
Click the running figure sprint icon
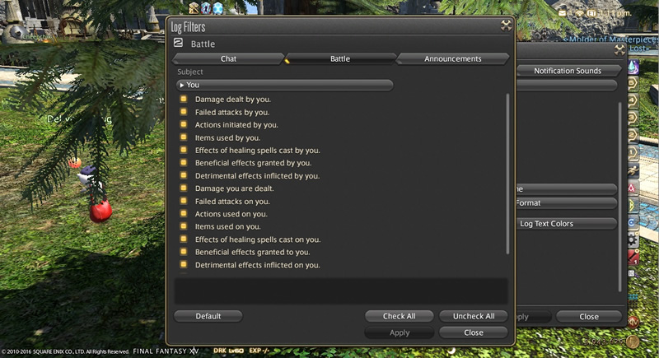(633, 170)
